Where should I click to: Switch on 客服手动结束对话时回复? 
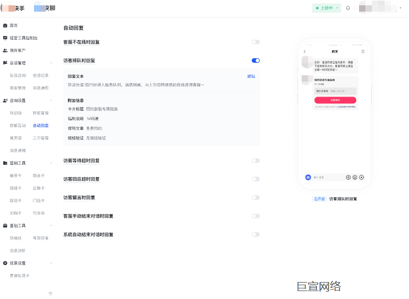(255, 216)
